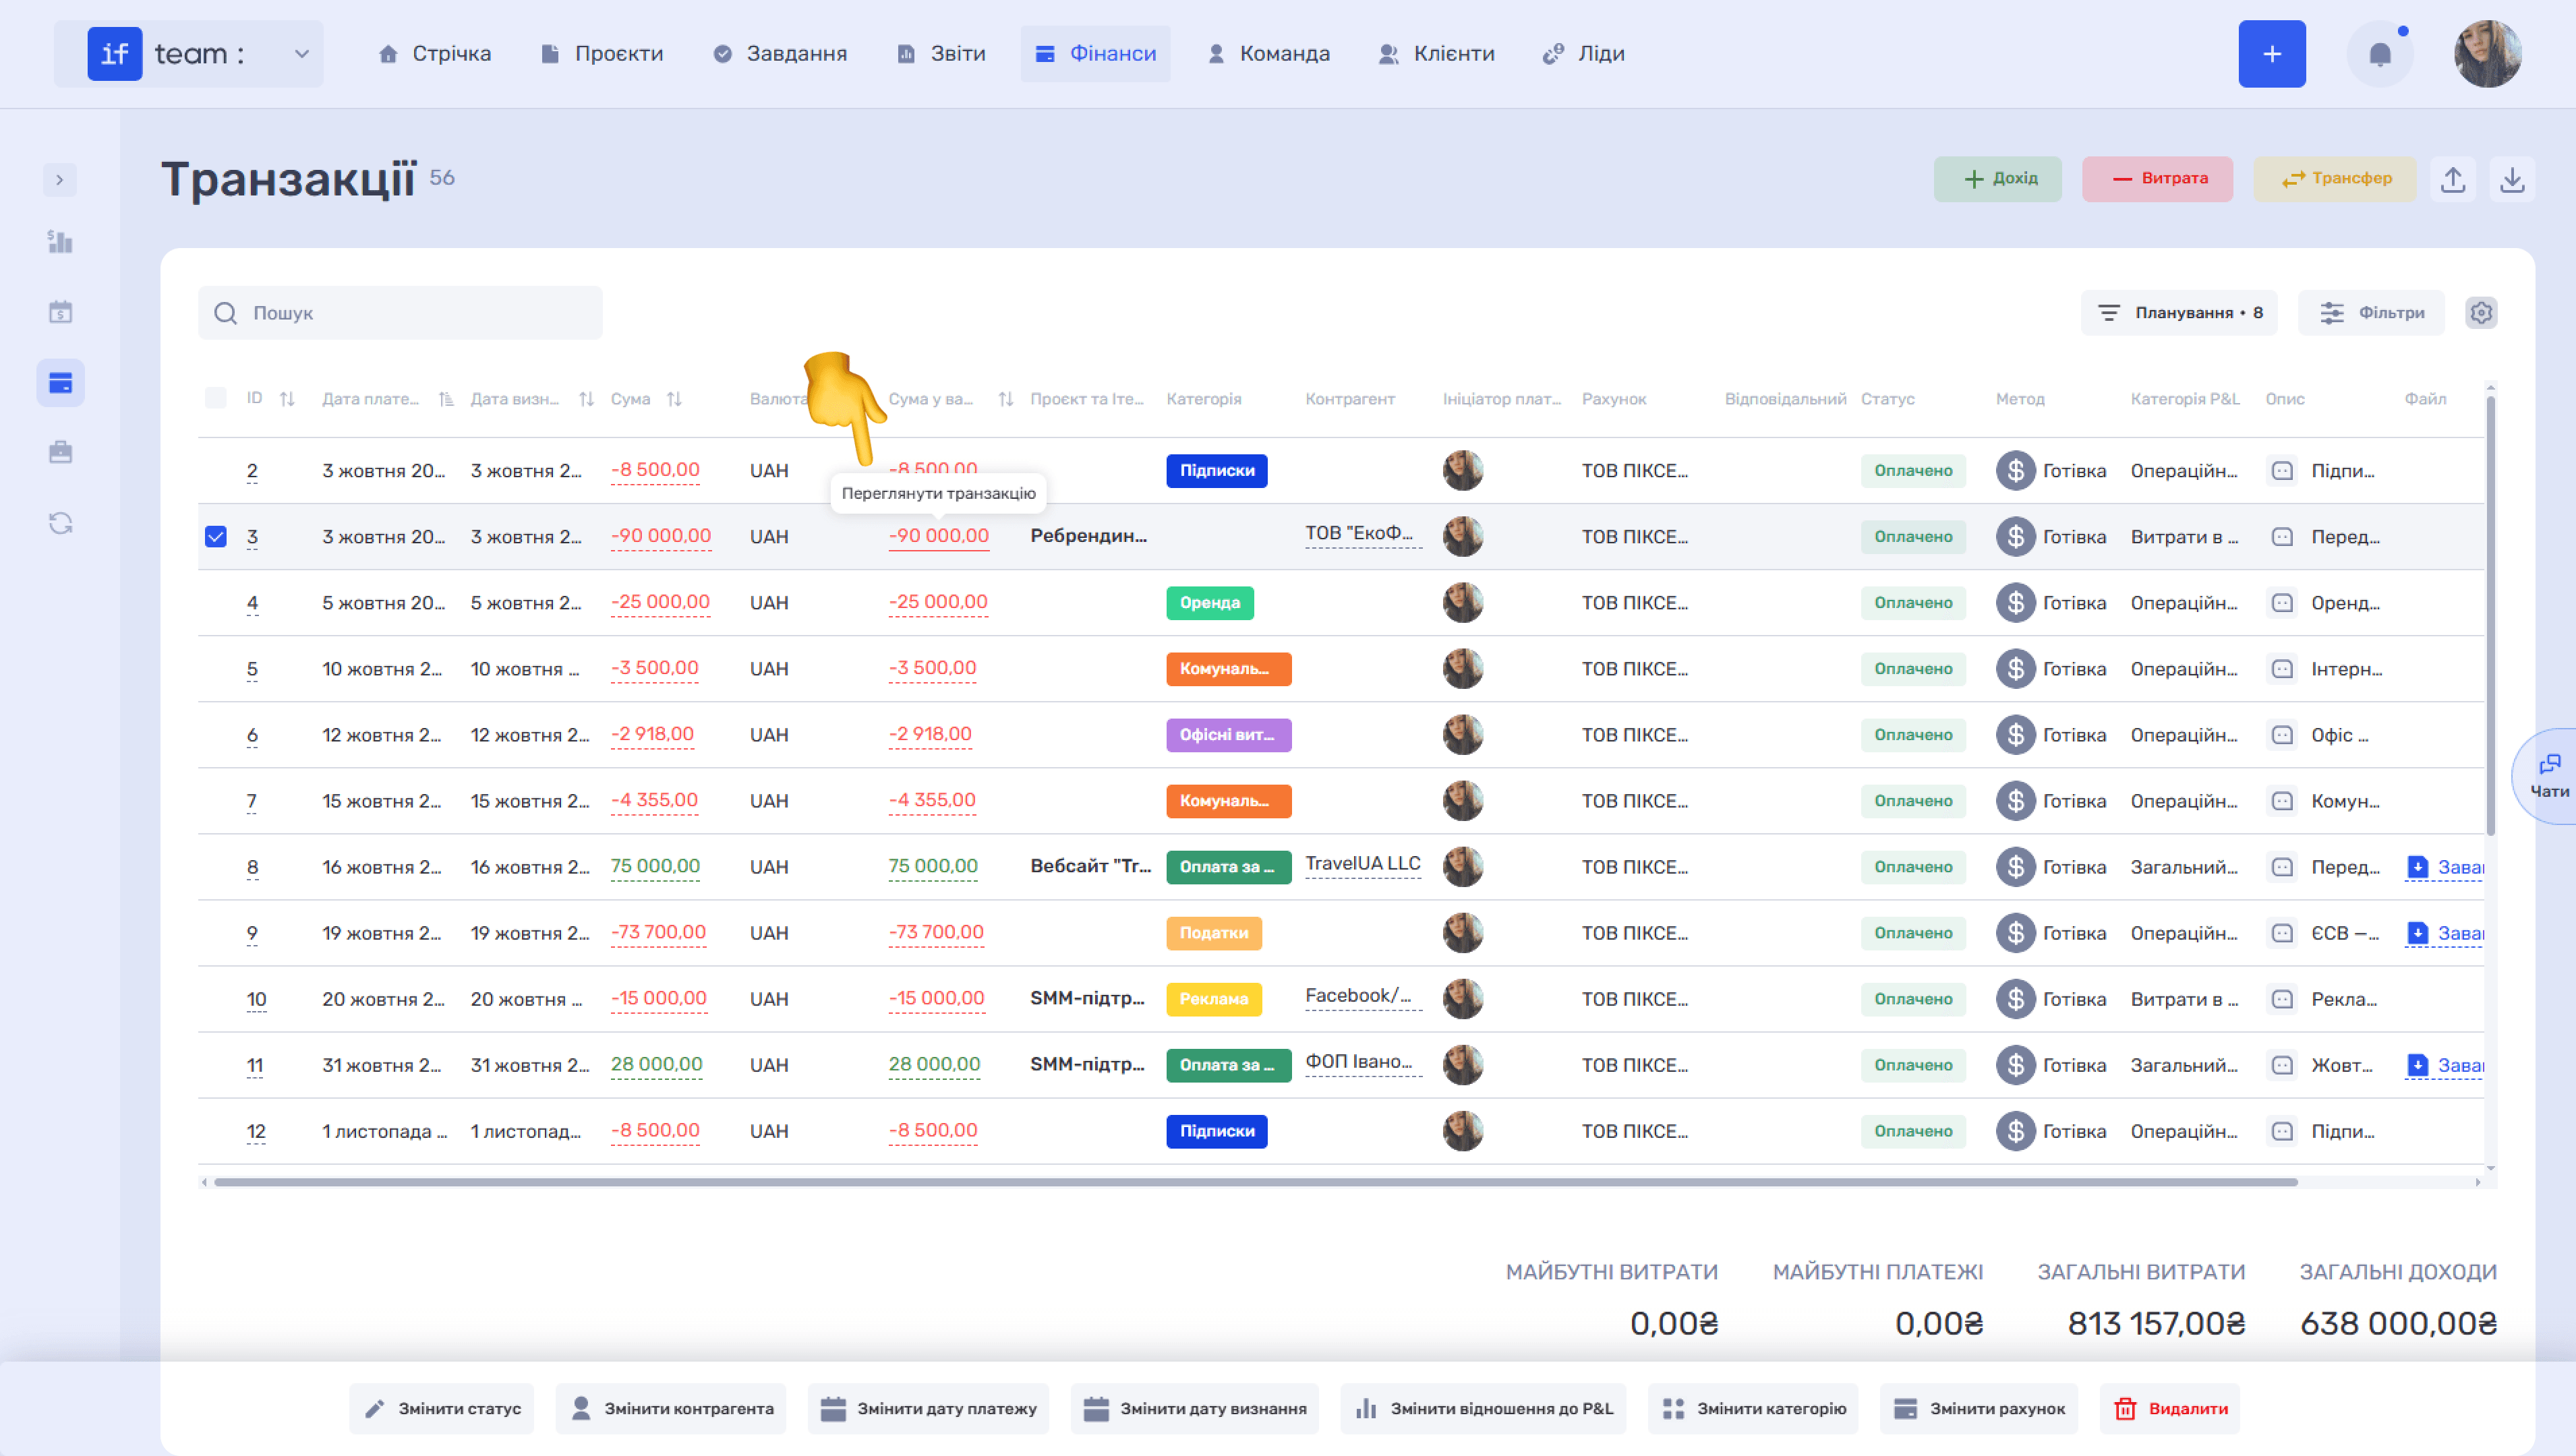Sort by Сума column

(674, 399)
